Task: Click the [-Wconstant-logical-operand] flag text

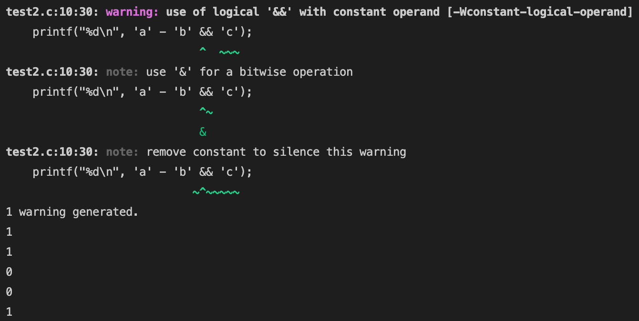Action: 540,12
